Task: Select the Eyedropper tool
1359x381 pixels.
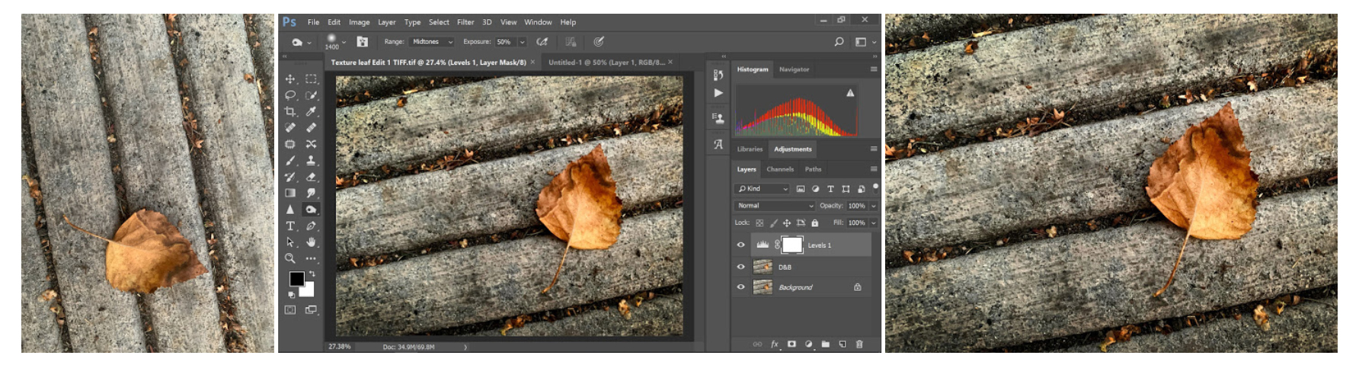Action: click(x=311, y=111)
